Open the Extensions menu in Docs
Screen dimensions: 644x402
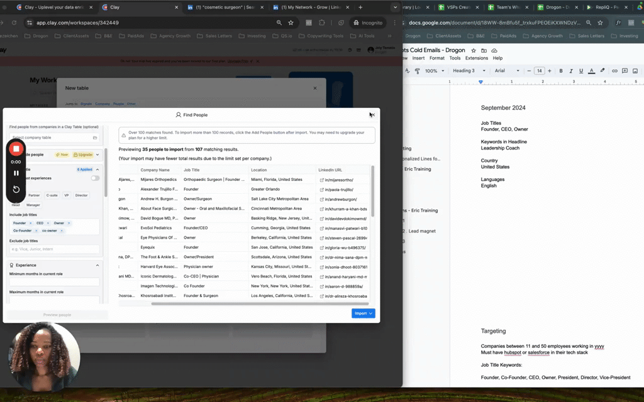[476, 58]
